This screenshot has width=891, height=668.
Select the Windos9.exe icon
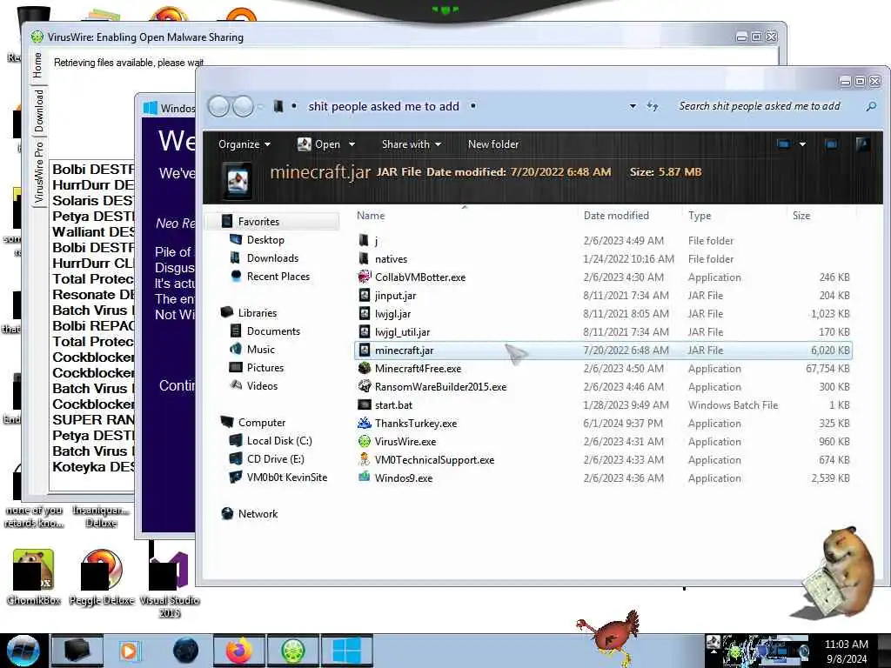point(365,478)
